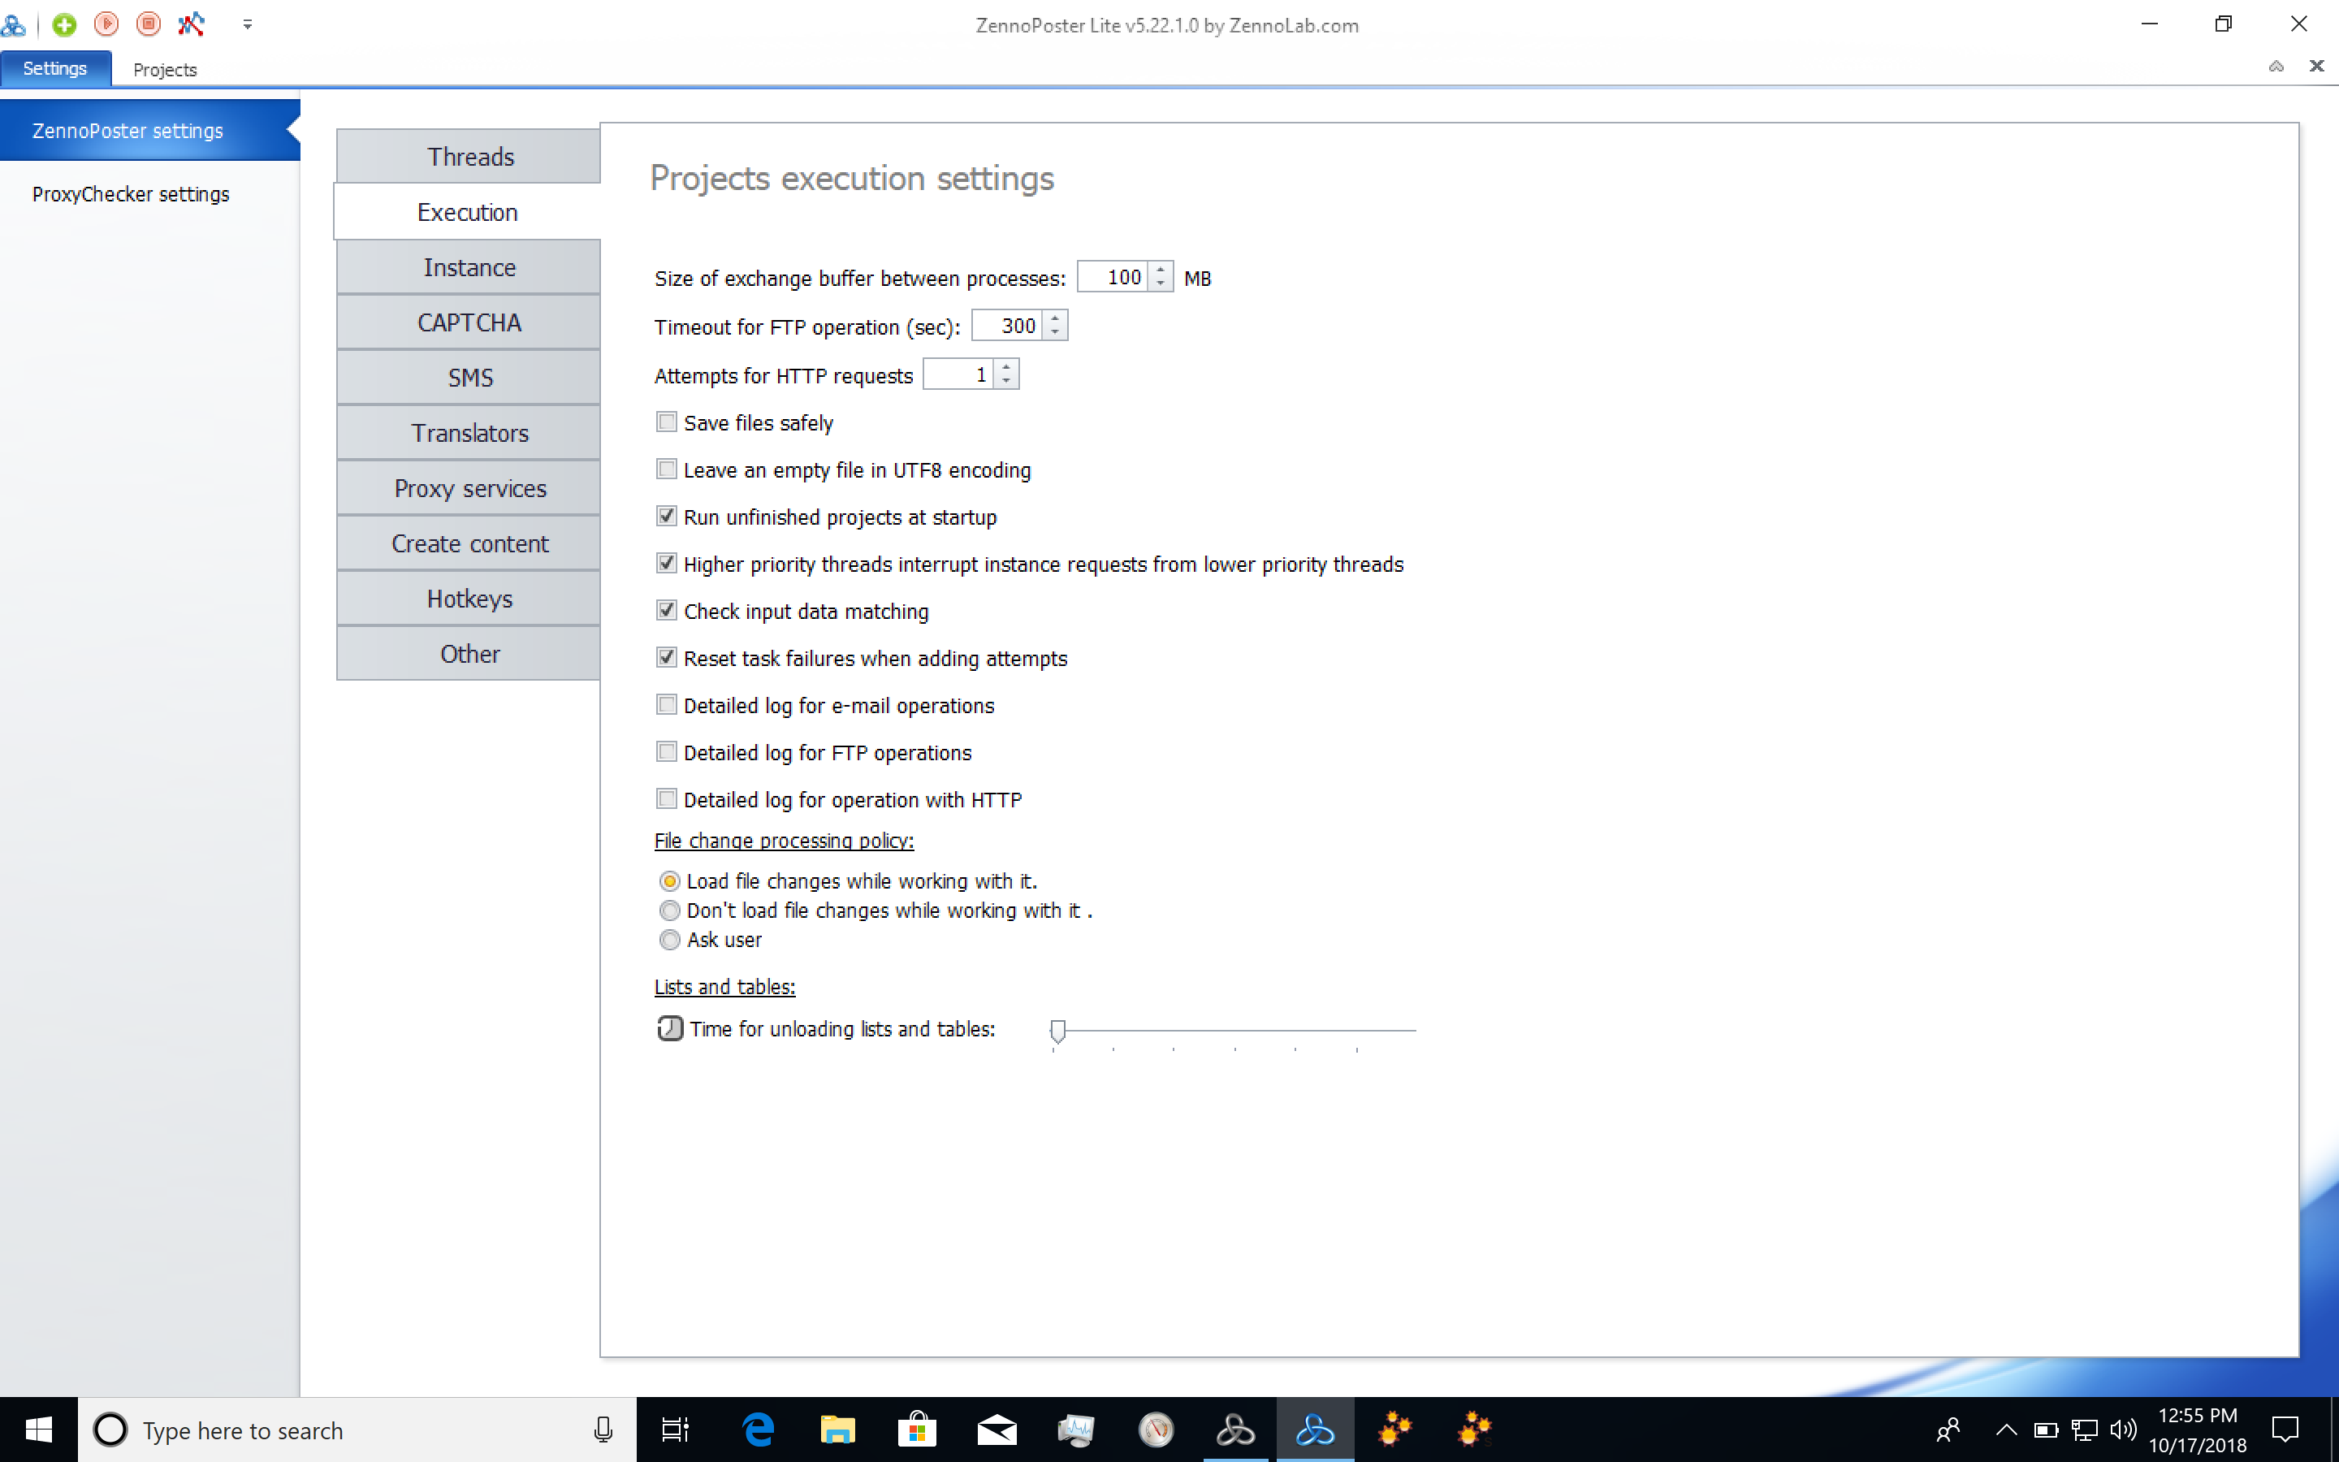The height and width of the screenshot is (1462, 2339).
Task: Click the orange stop icon in toolbar
Action: click(148, 24)
